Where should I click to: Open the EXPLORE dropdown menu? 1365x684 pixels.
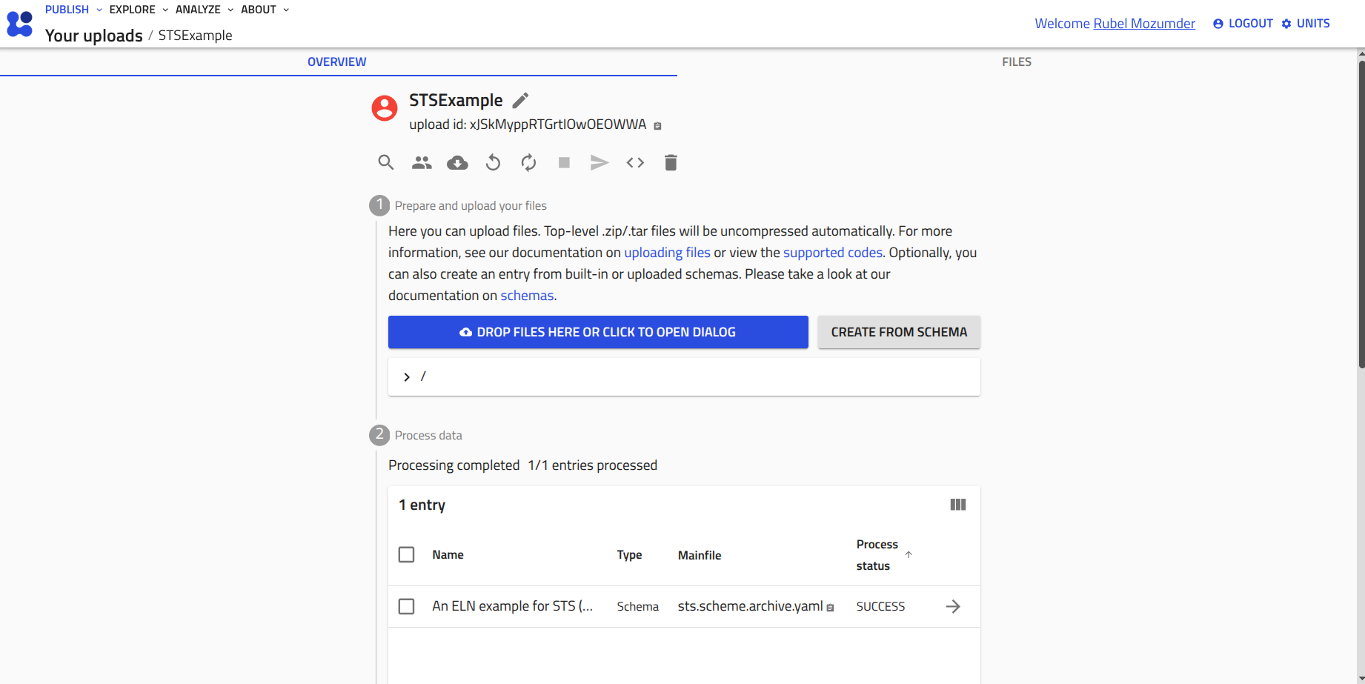pyautogui.click(x=139, y=10)
